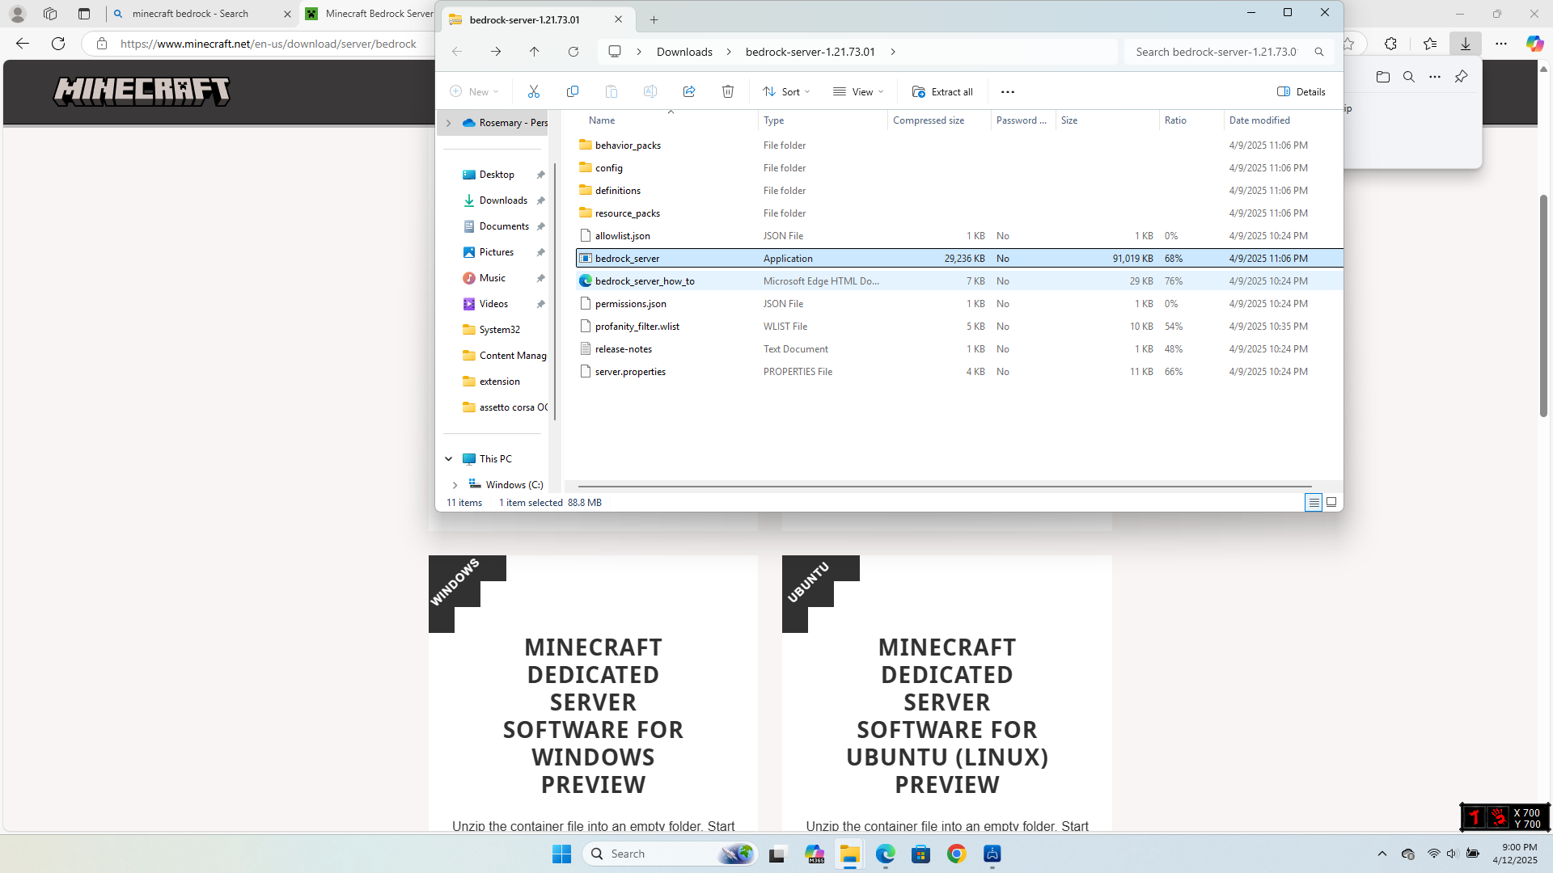Viewport: 1553px width, 873px height.
Task: Open Pictures in the navigation pane
Action: click(x=496, y=252)
